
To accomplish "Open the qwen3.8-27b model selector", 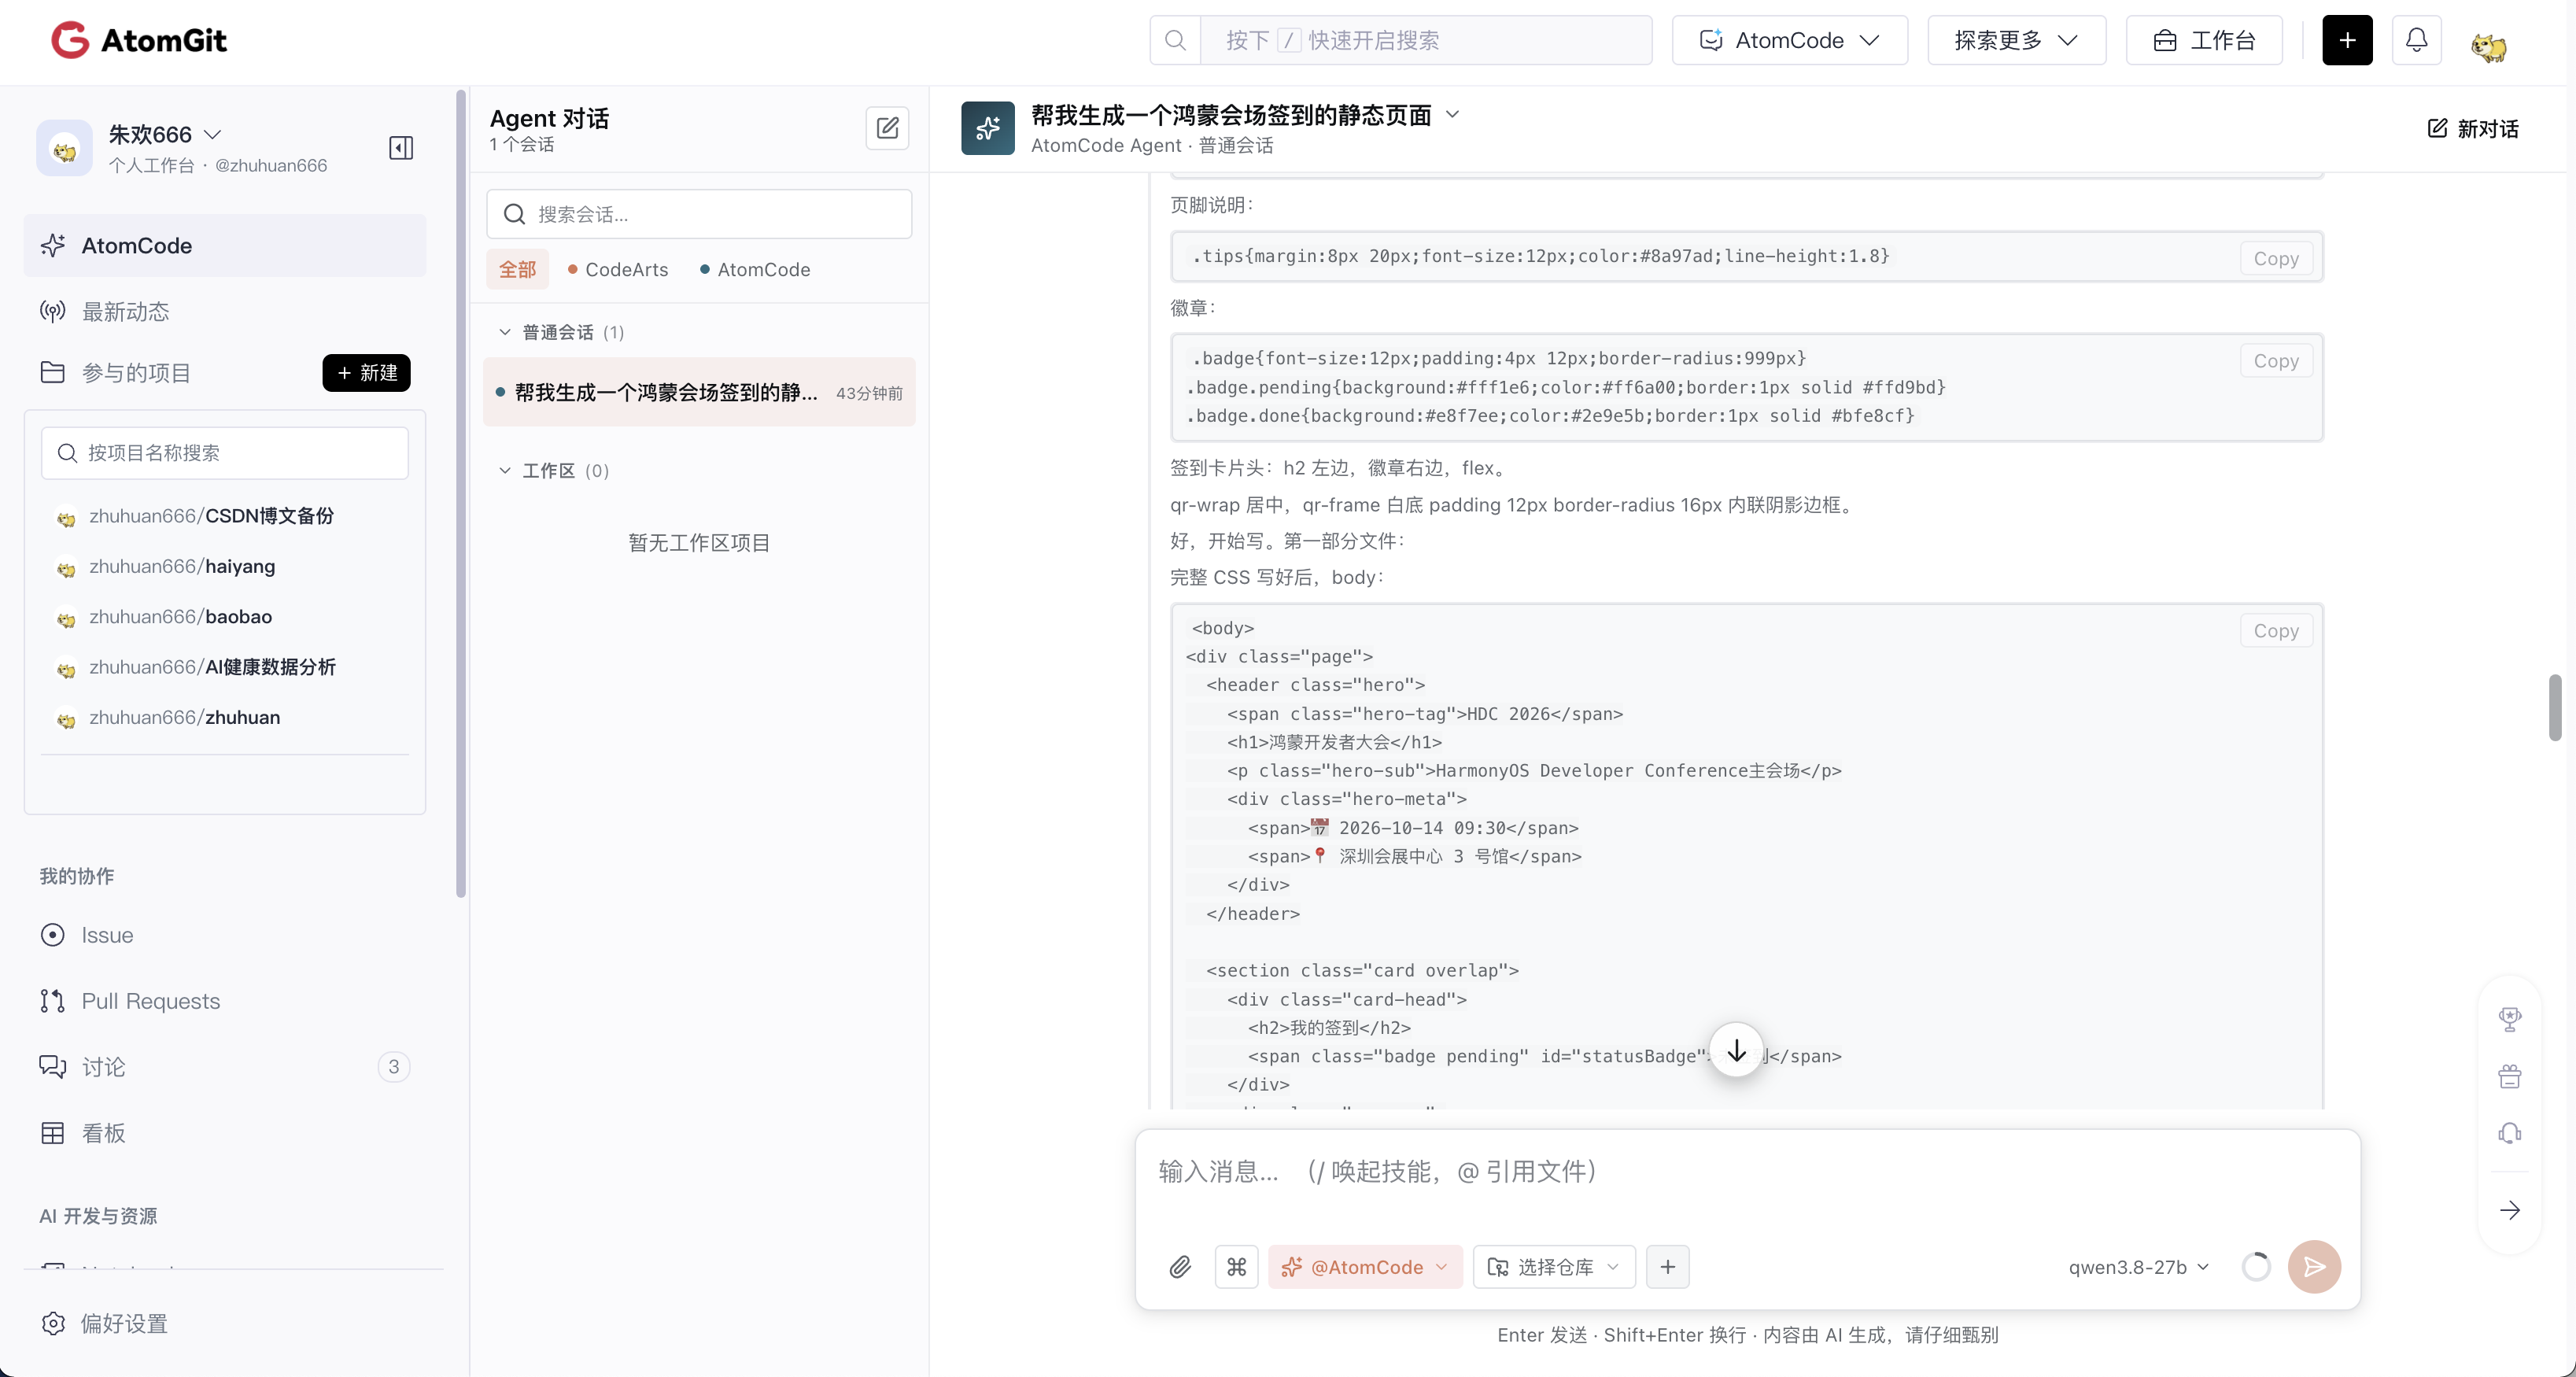I will [x=2139, y=1267].
